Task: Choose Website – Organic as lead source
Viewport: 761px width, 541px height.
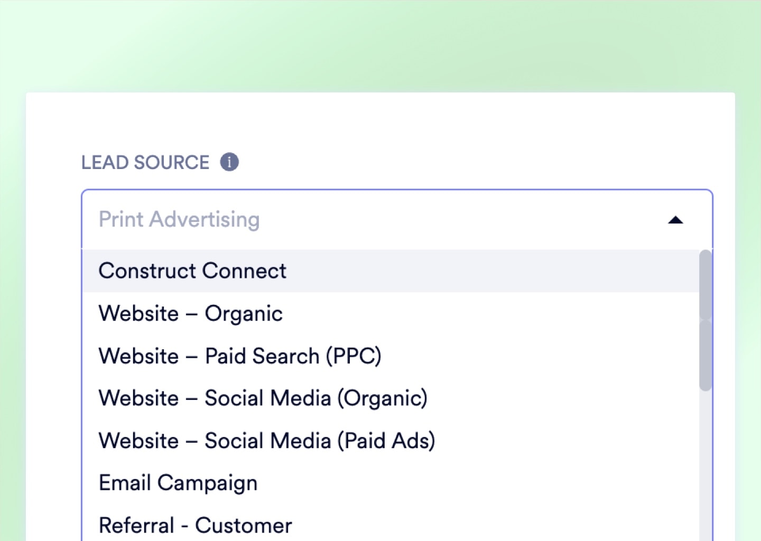Action: point(190,313)
